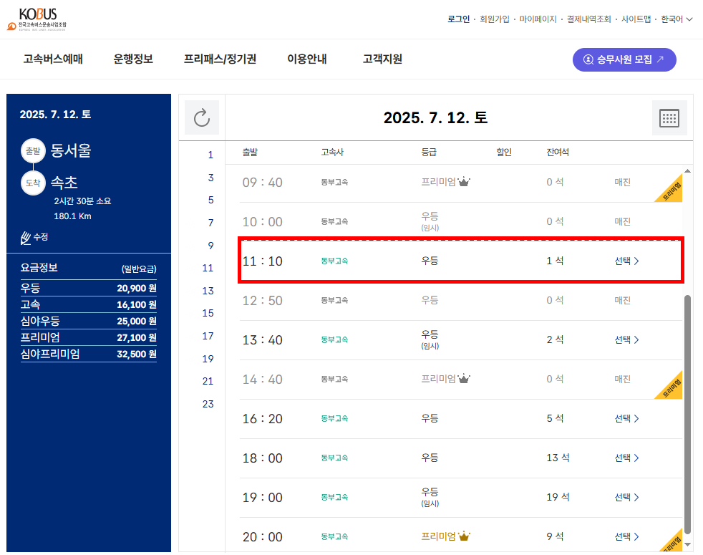Click the 고속 16,100 원 fare row

[x=88, y=304]
